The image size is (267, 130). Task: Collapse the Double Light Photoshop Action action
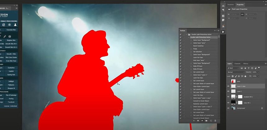[189, 37]
